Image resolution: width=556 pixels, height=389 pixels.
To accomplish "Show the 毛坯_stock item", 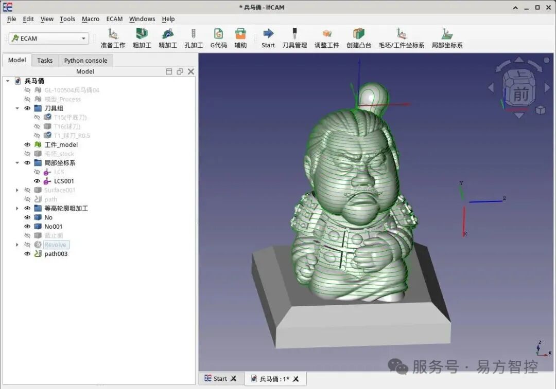I will pyautogui.click(x=27, y=154).
